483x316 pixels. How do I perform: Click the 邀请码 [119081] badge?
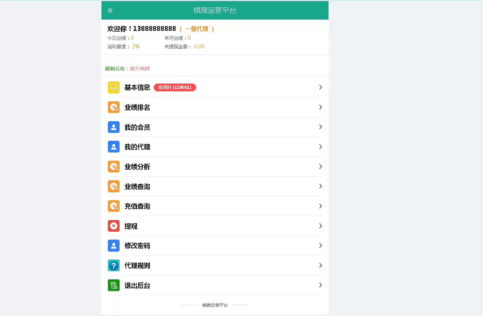click(x=175, y=87)
